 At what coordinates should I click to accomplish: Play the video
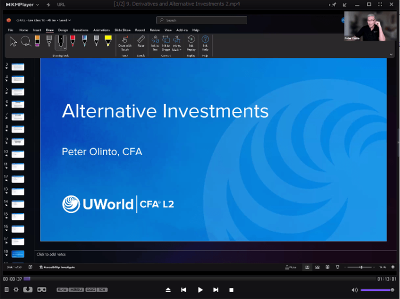(x=200, y=290)
